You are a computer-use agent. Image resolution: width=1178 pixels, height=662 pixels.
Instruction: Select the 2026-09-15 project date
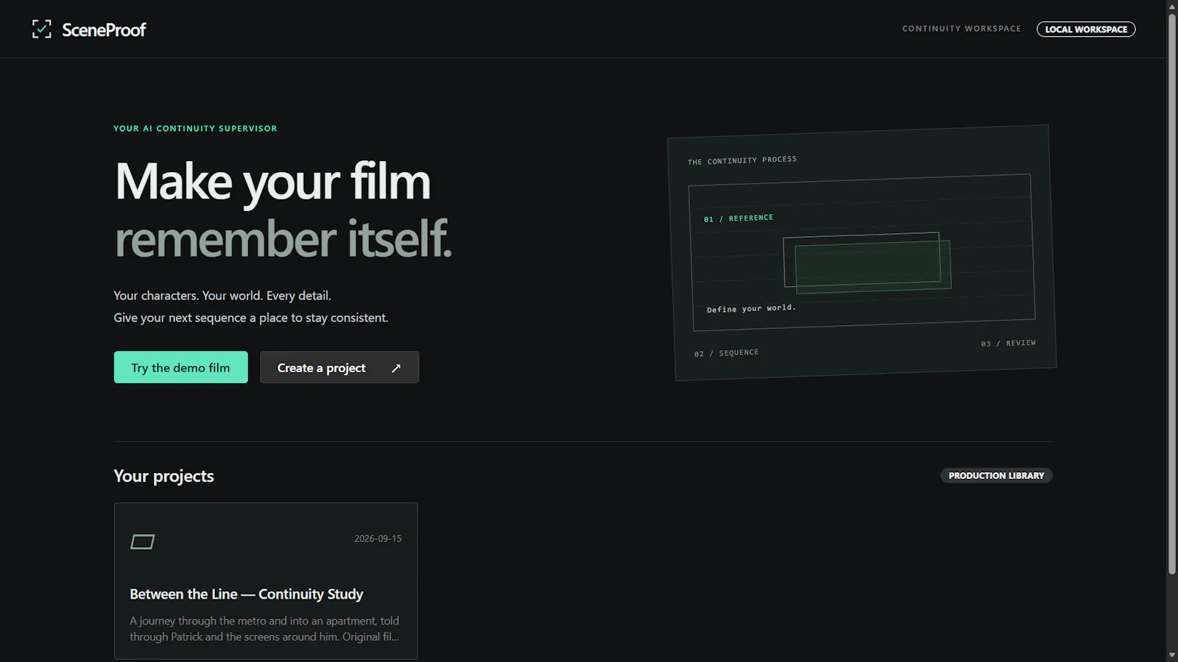coord(378,538)
